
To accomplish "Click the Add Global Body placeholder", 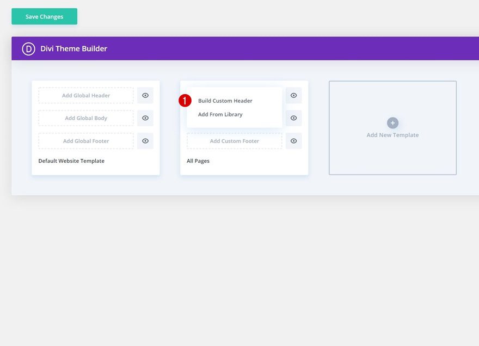I will click(85, 118).
